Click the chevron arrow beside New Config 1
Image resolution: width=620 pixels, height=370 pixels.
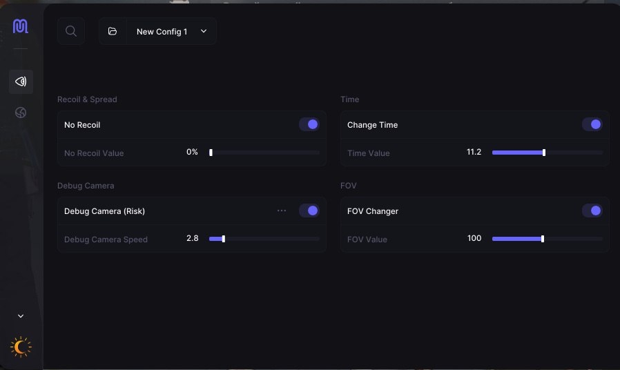[x=204, y=31]
